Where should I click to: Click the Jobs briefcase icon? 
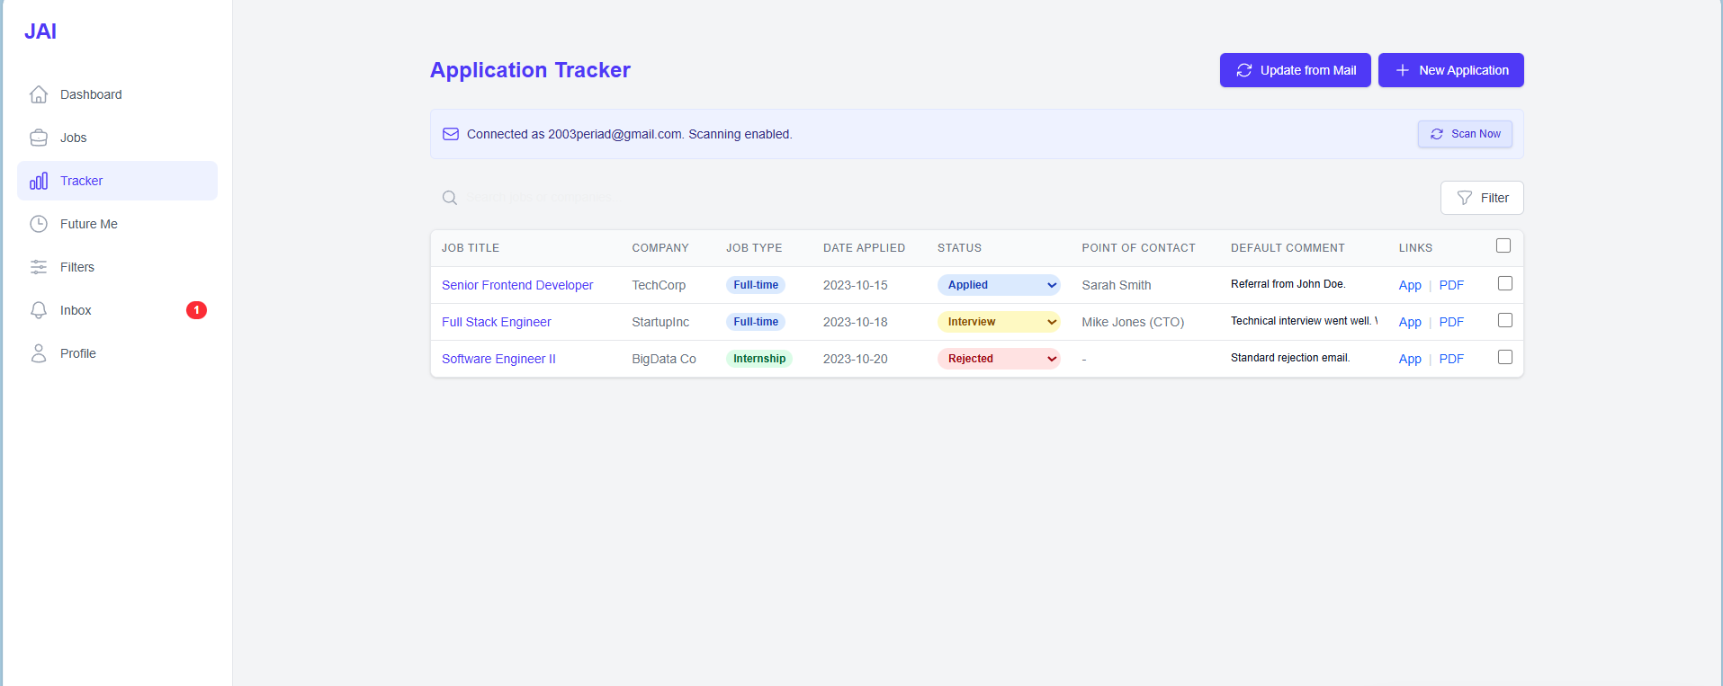39,138
